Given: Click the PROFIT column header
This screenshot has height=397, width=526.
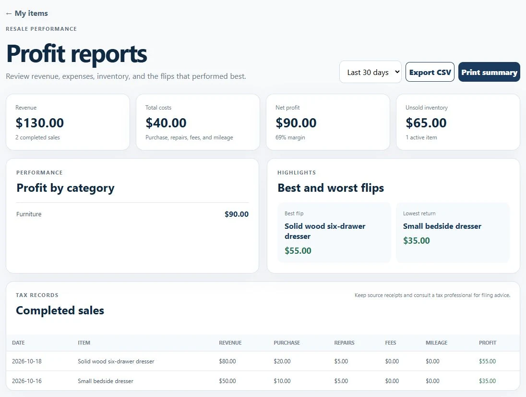Looking at the screenshot, I should tap(488, 343).
